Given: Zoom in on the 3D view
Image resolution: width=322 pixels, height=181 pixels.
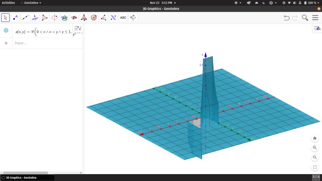Looking at the screenshot, I should [x=315, y=148].
